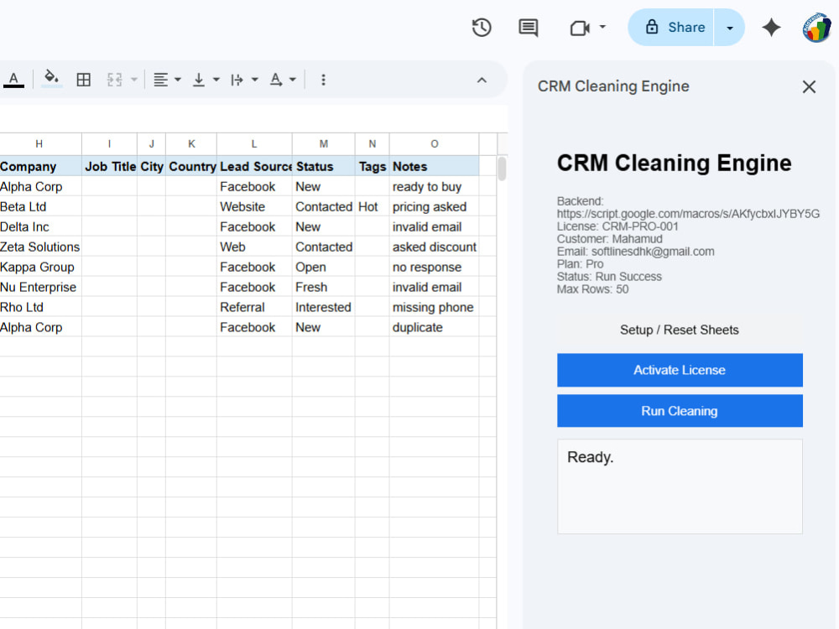Click the Notes header cell
This screenshot has height=629, width=839.
[x=434, y=166]
